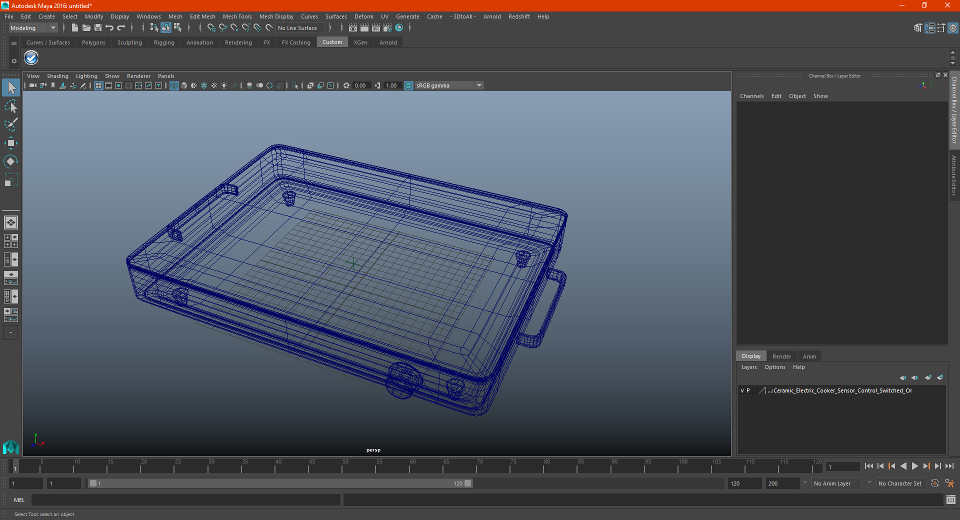Click the range slider left handle
The image size is (960, 520).
tap(93, 483)
